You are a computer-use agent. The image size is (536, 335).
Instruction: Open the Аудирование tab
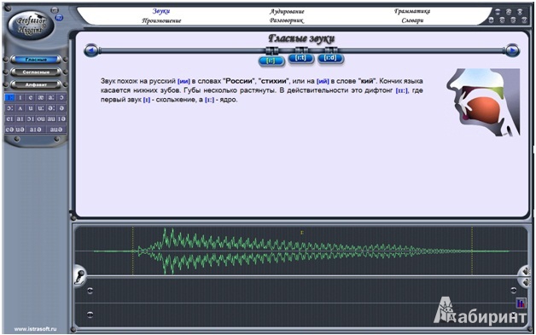287,11
